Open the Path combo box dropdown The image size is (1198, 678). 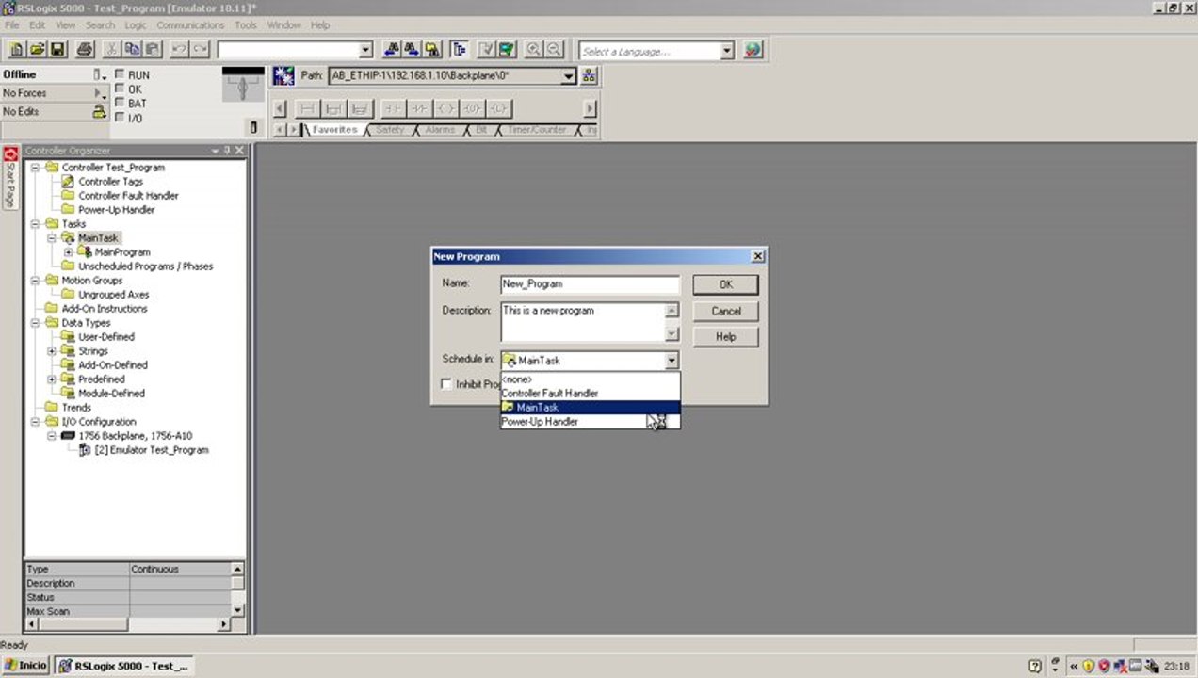coord(569,76)
